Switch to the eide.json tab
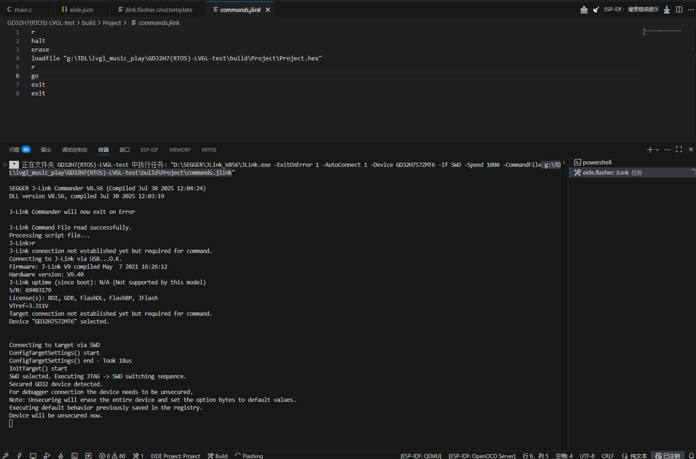Screen dimensions: 696x459 82,9
